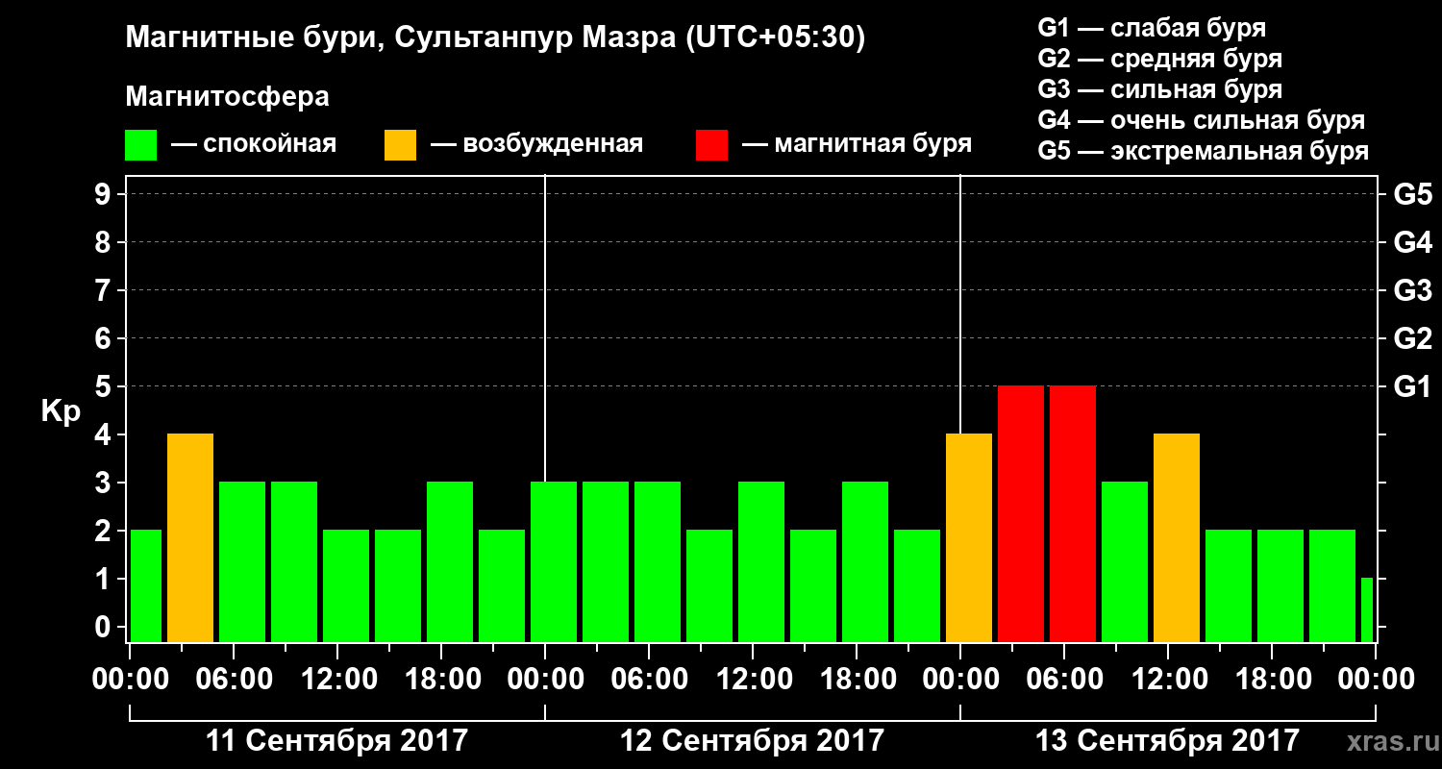The width and height of the screenshot is (1442, 769).
Task: Click the G5 label on right axis
Action: (x=1412, y=194)
